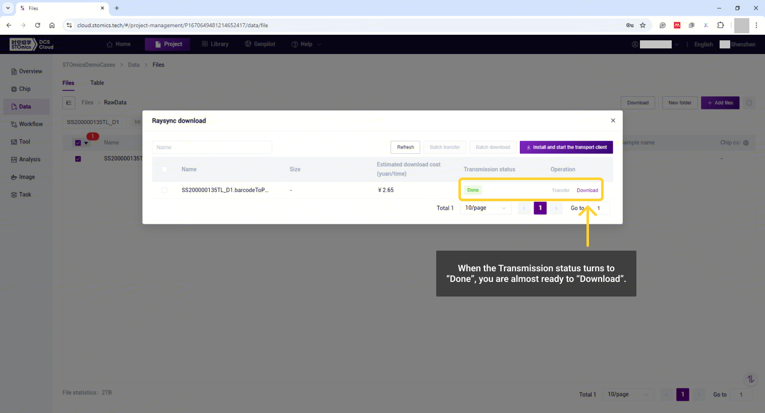This screenshot has height=413, width=765.
Task: Click the transfer arrows icon at bottom right
Action: tap(750, 379)
